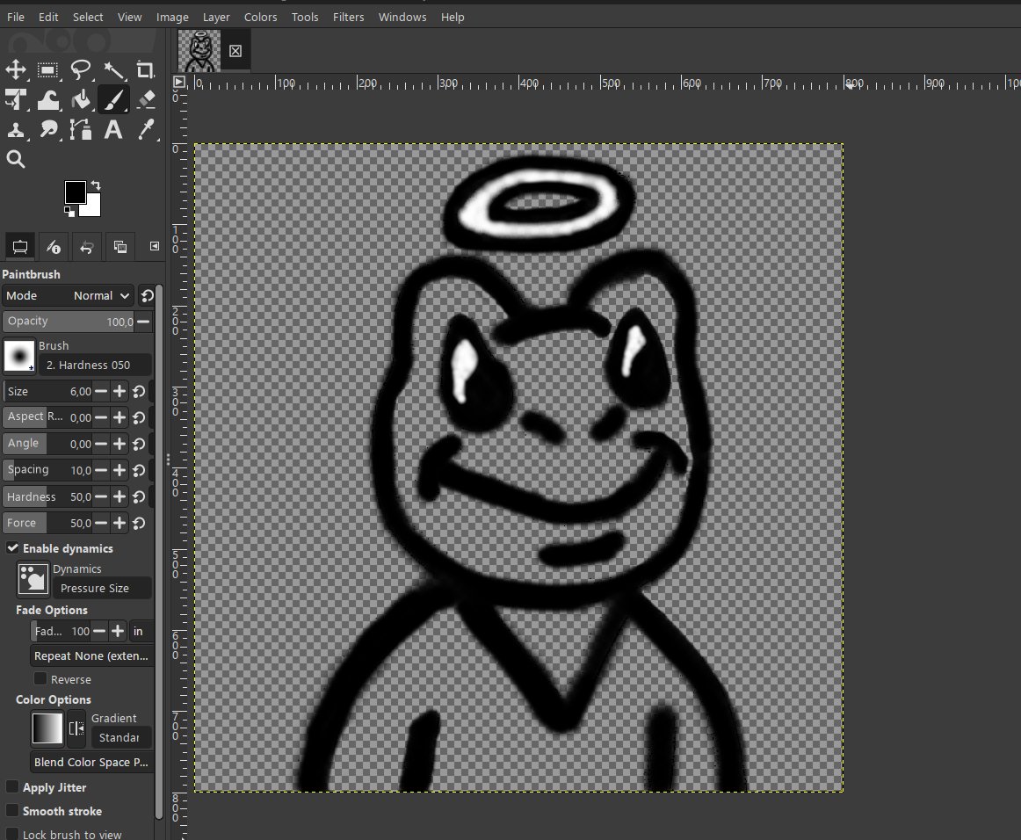Increase brush Size with plus
This screenshot has height=840, width=1021.
click(x=119, y=391)
